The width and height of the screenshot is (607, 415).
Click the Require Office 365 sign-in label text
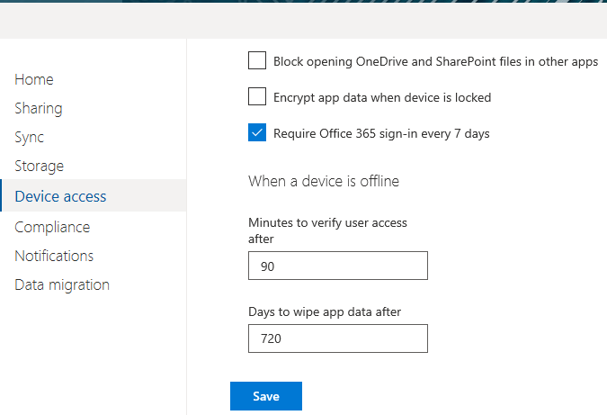pos(381,134)
